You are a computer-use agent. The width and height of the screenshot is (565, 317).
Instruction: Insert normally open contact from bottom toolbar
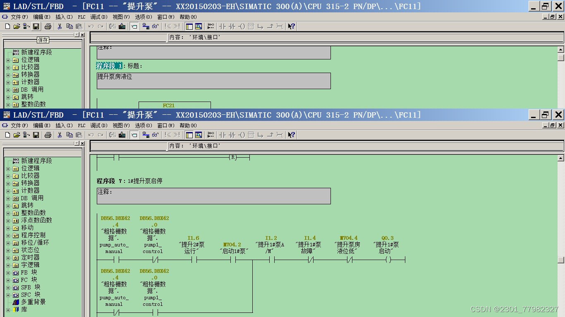pos(223,135)
